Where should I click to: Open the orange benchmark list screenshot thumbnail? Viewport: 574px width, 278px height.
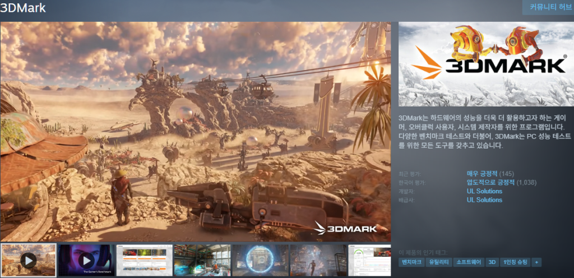click(144, 260)
